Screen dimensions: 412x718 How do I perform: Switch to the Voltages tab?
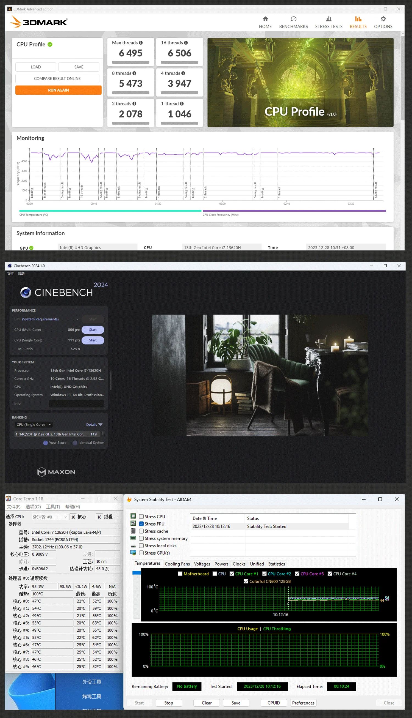click(202, 564)
